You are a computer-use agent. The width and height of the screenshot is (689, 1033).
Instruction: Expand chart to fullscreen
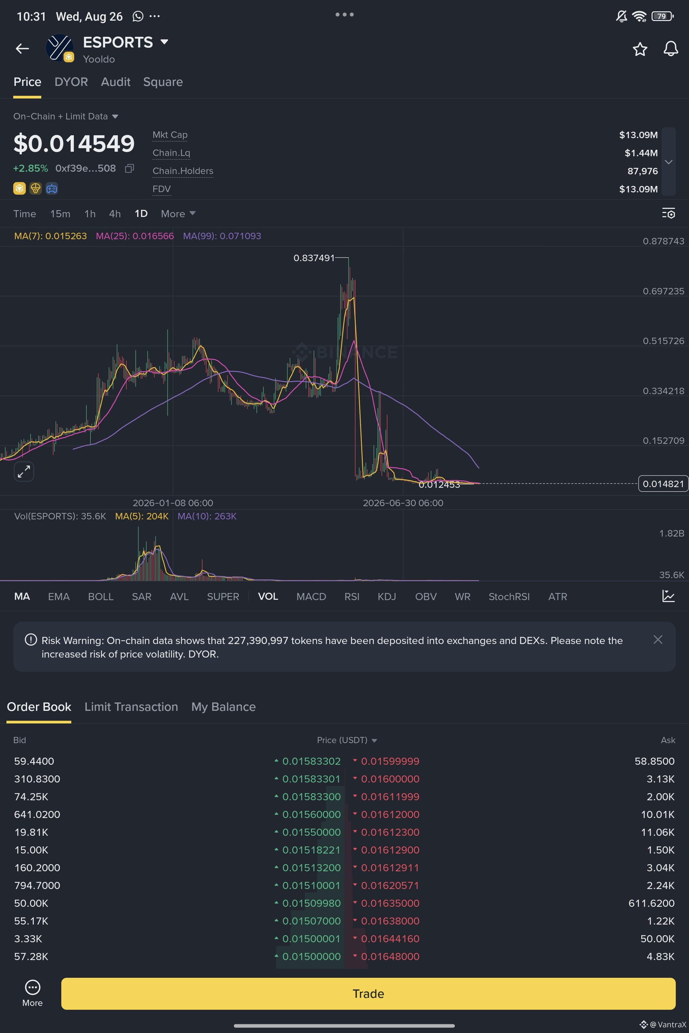coord(24,471)
